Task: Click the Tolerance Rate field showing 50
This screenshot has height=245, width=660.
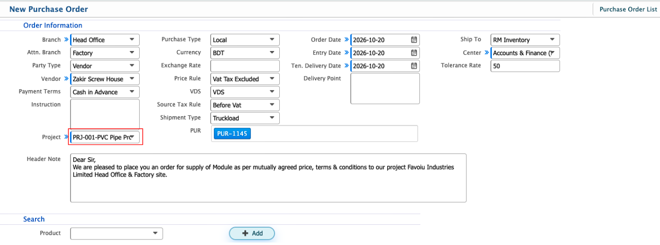Action: (x=525, y=66)
